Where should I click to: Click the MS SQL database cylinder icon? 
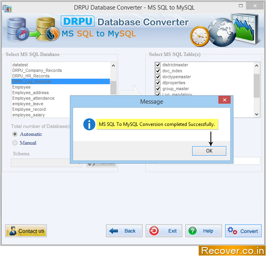coord(18,29)
